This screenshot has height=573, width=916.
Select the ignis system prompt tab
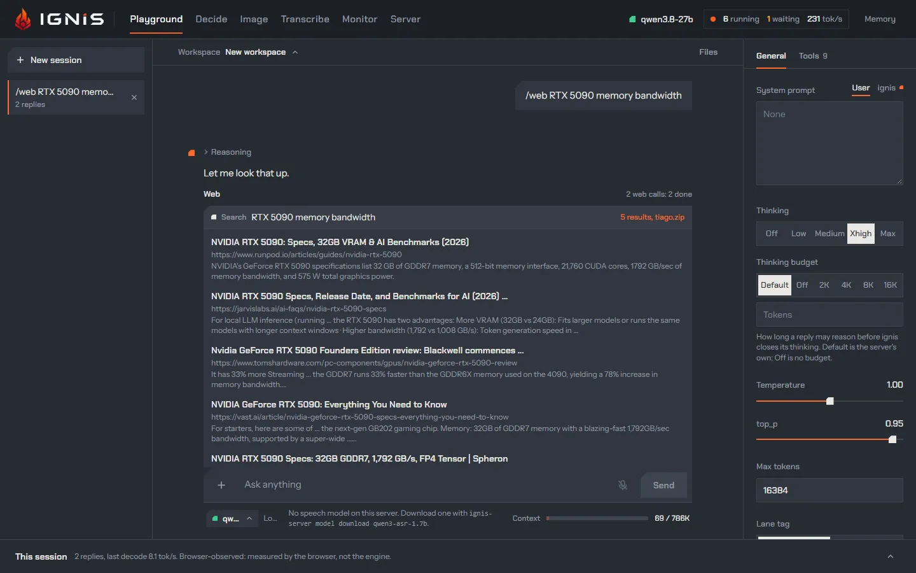[890, 88]
